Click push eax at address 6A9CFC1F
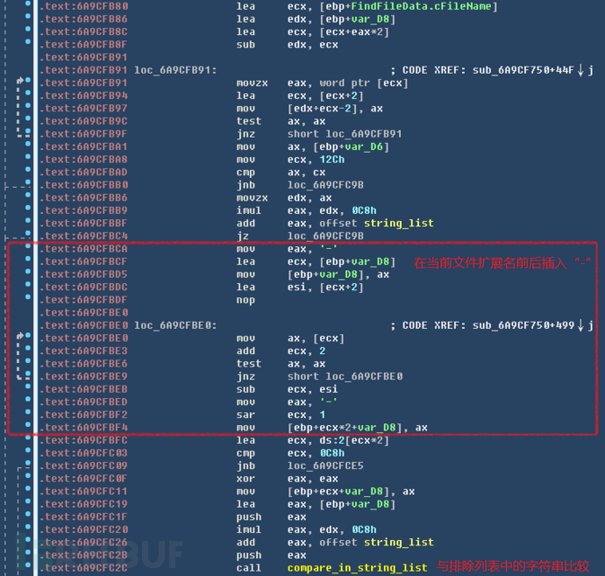This screenshot has width=605, height=576. [x=271, y=517]
